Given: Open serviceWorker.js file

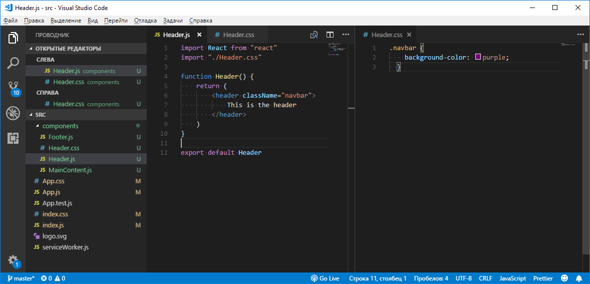Looking at the screenshot, I should coord(86,247).
